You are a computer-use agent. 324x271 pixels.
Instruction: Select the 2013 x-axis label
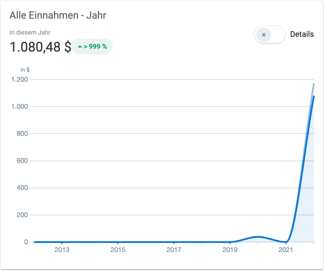(x=62, y=250)
